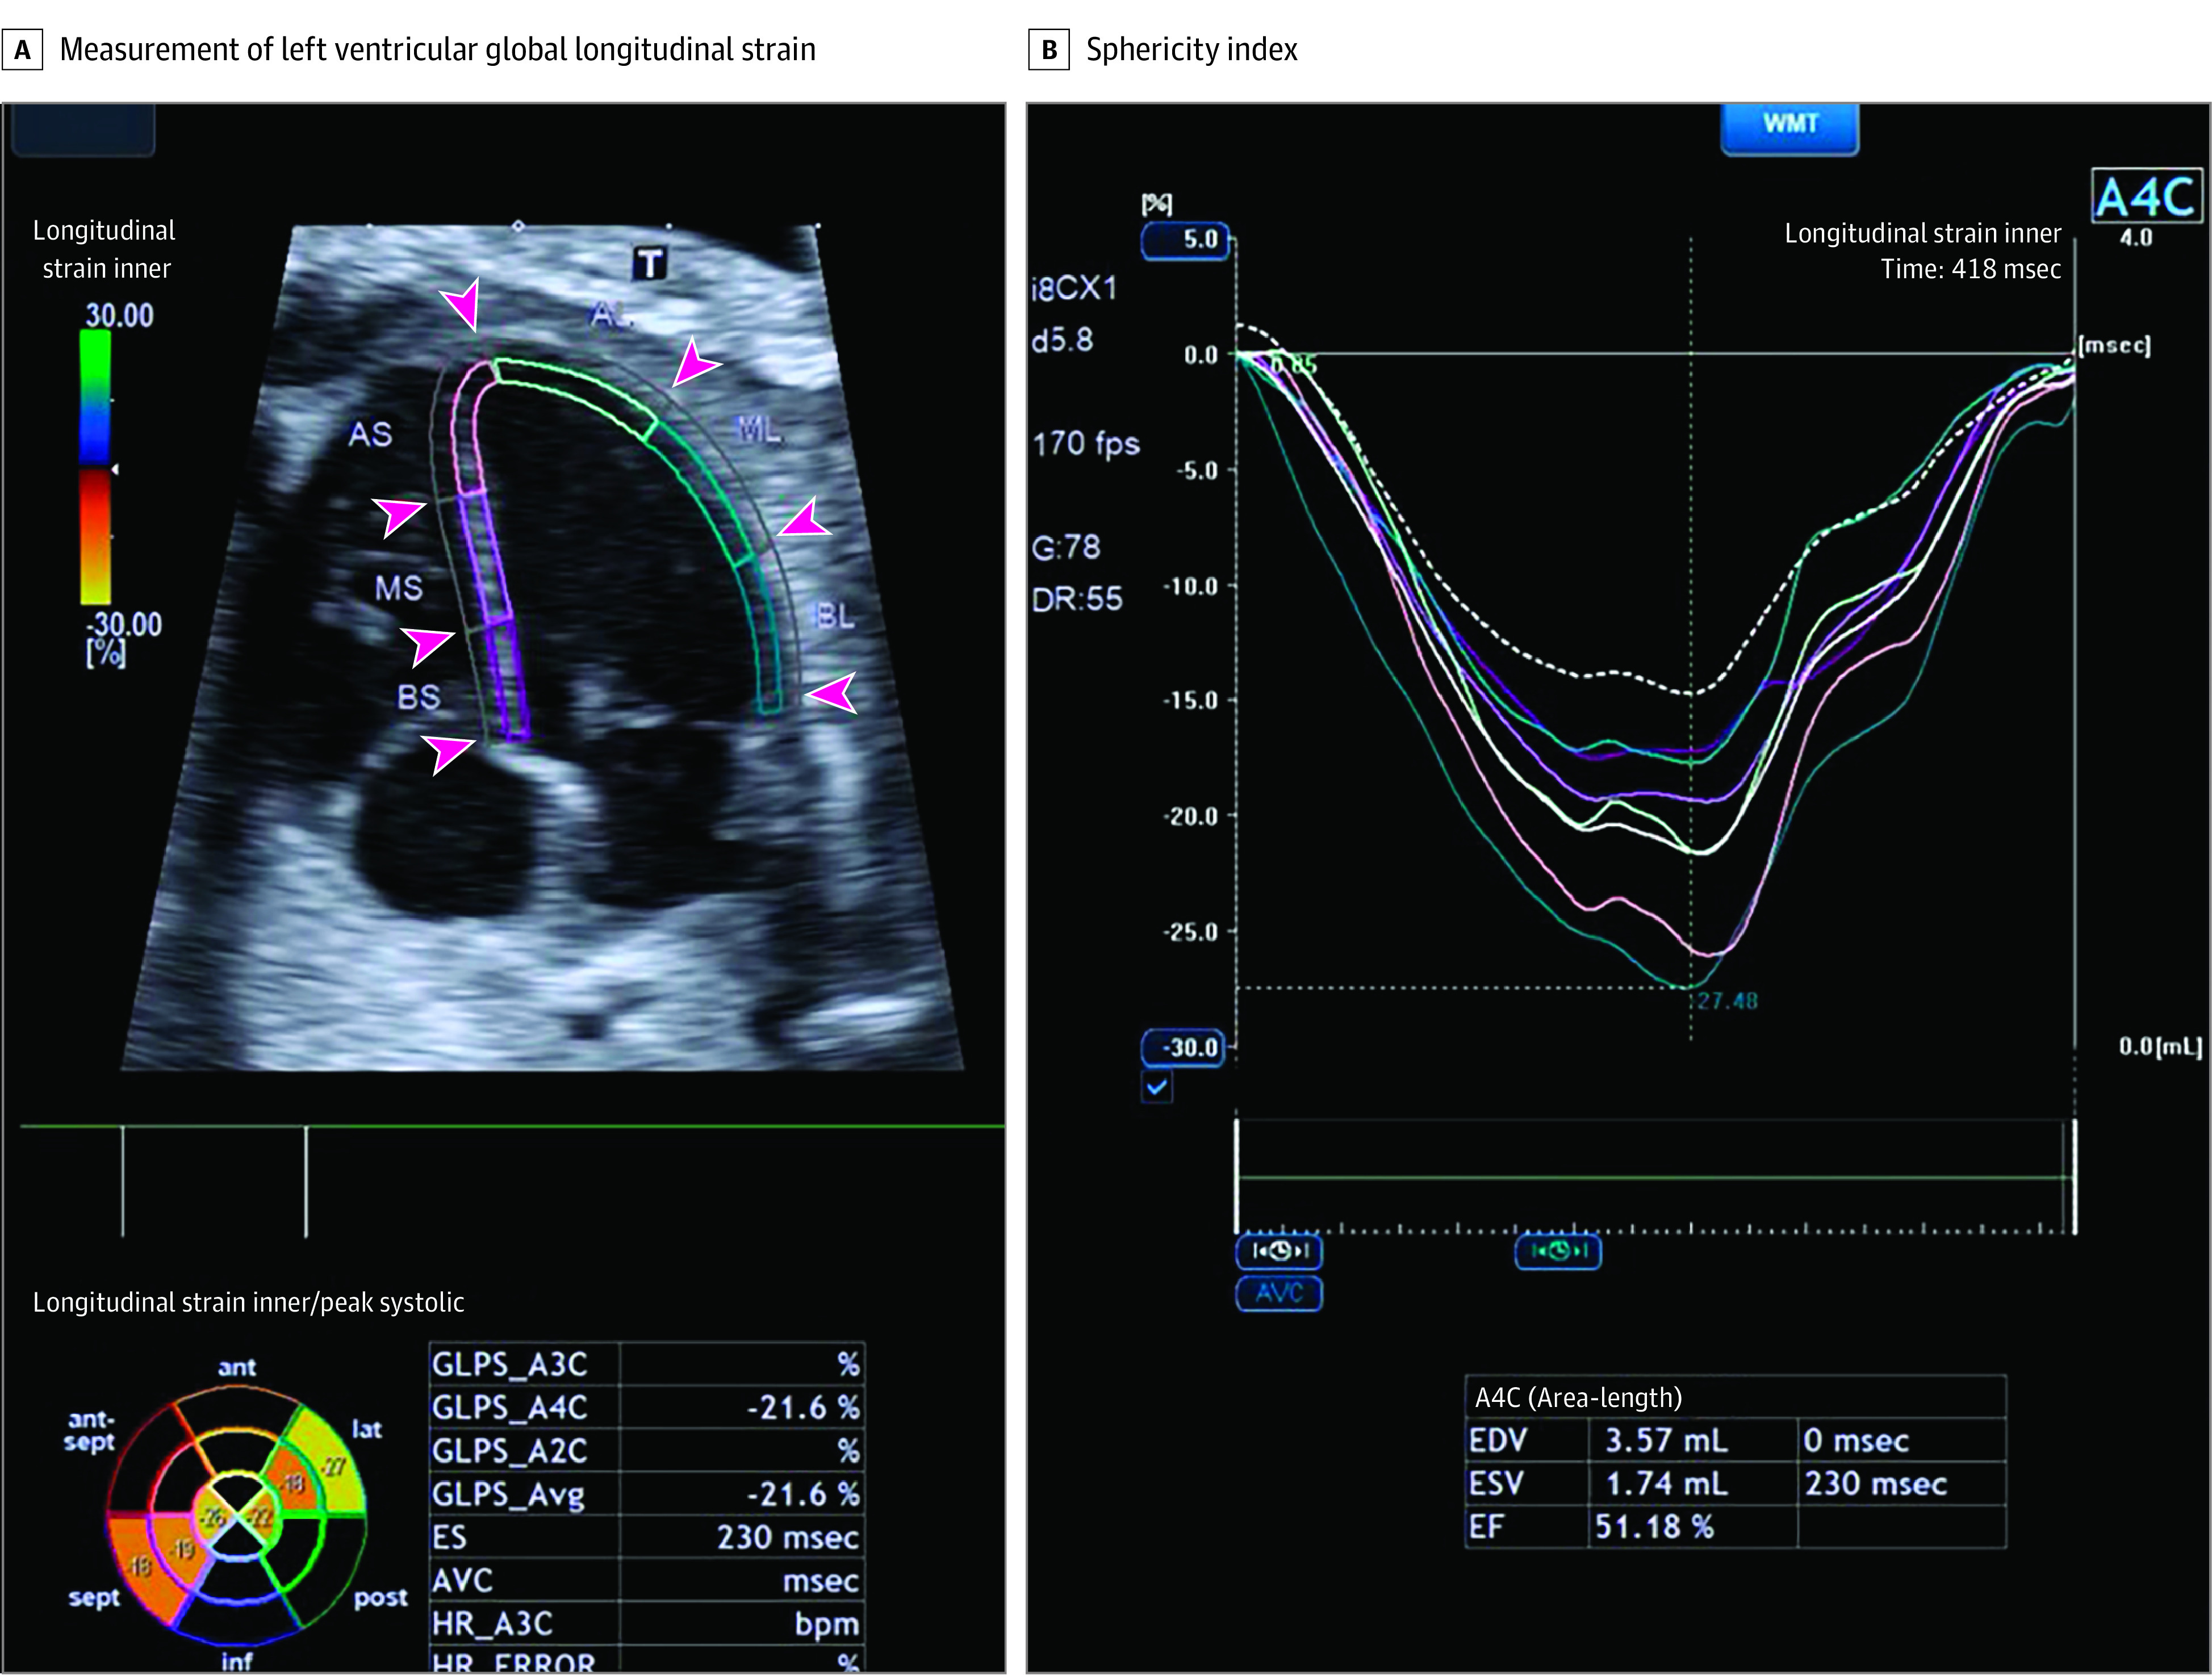Select the BS segment label
Screen dimensions: 2212x1675
(x=418, y=696)
